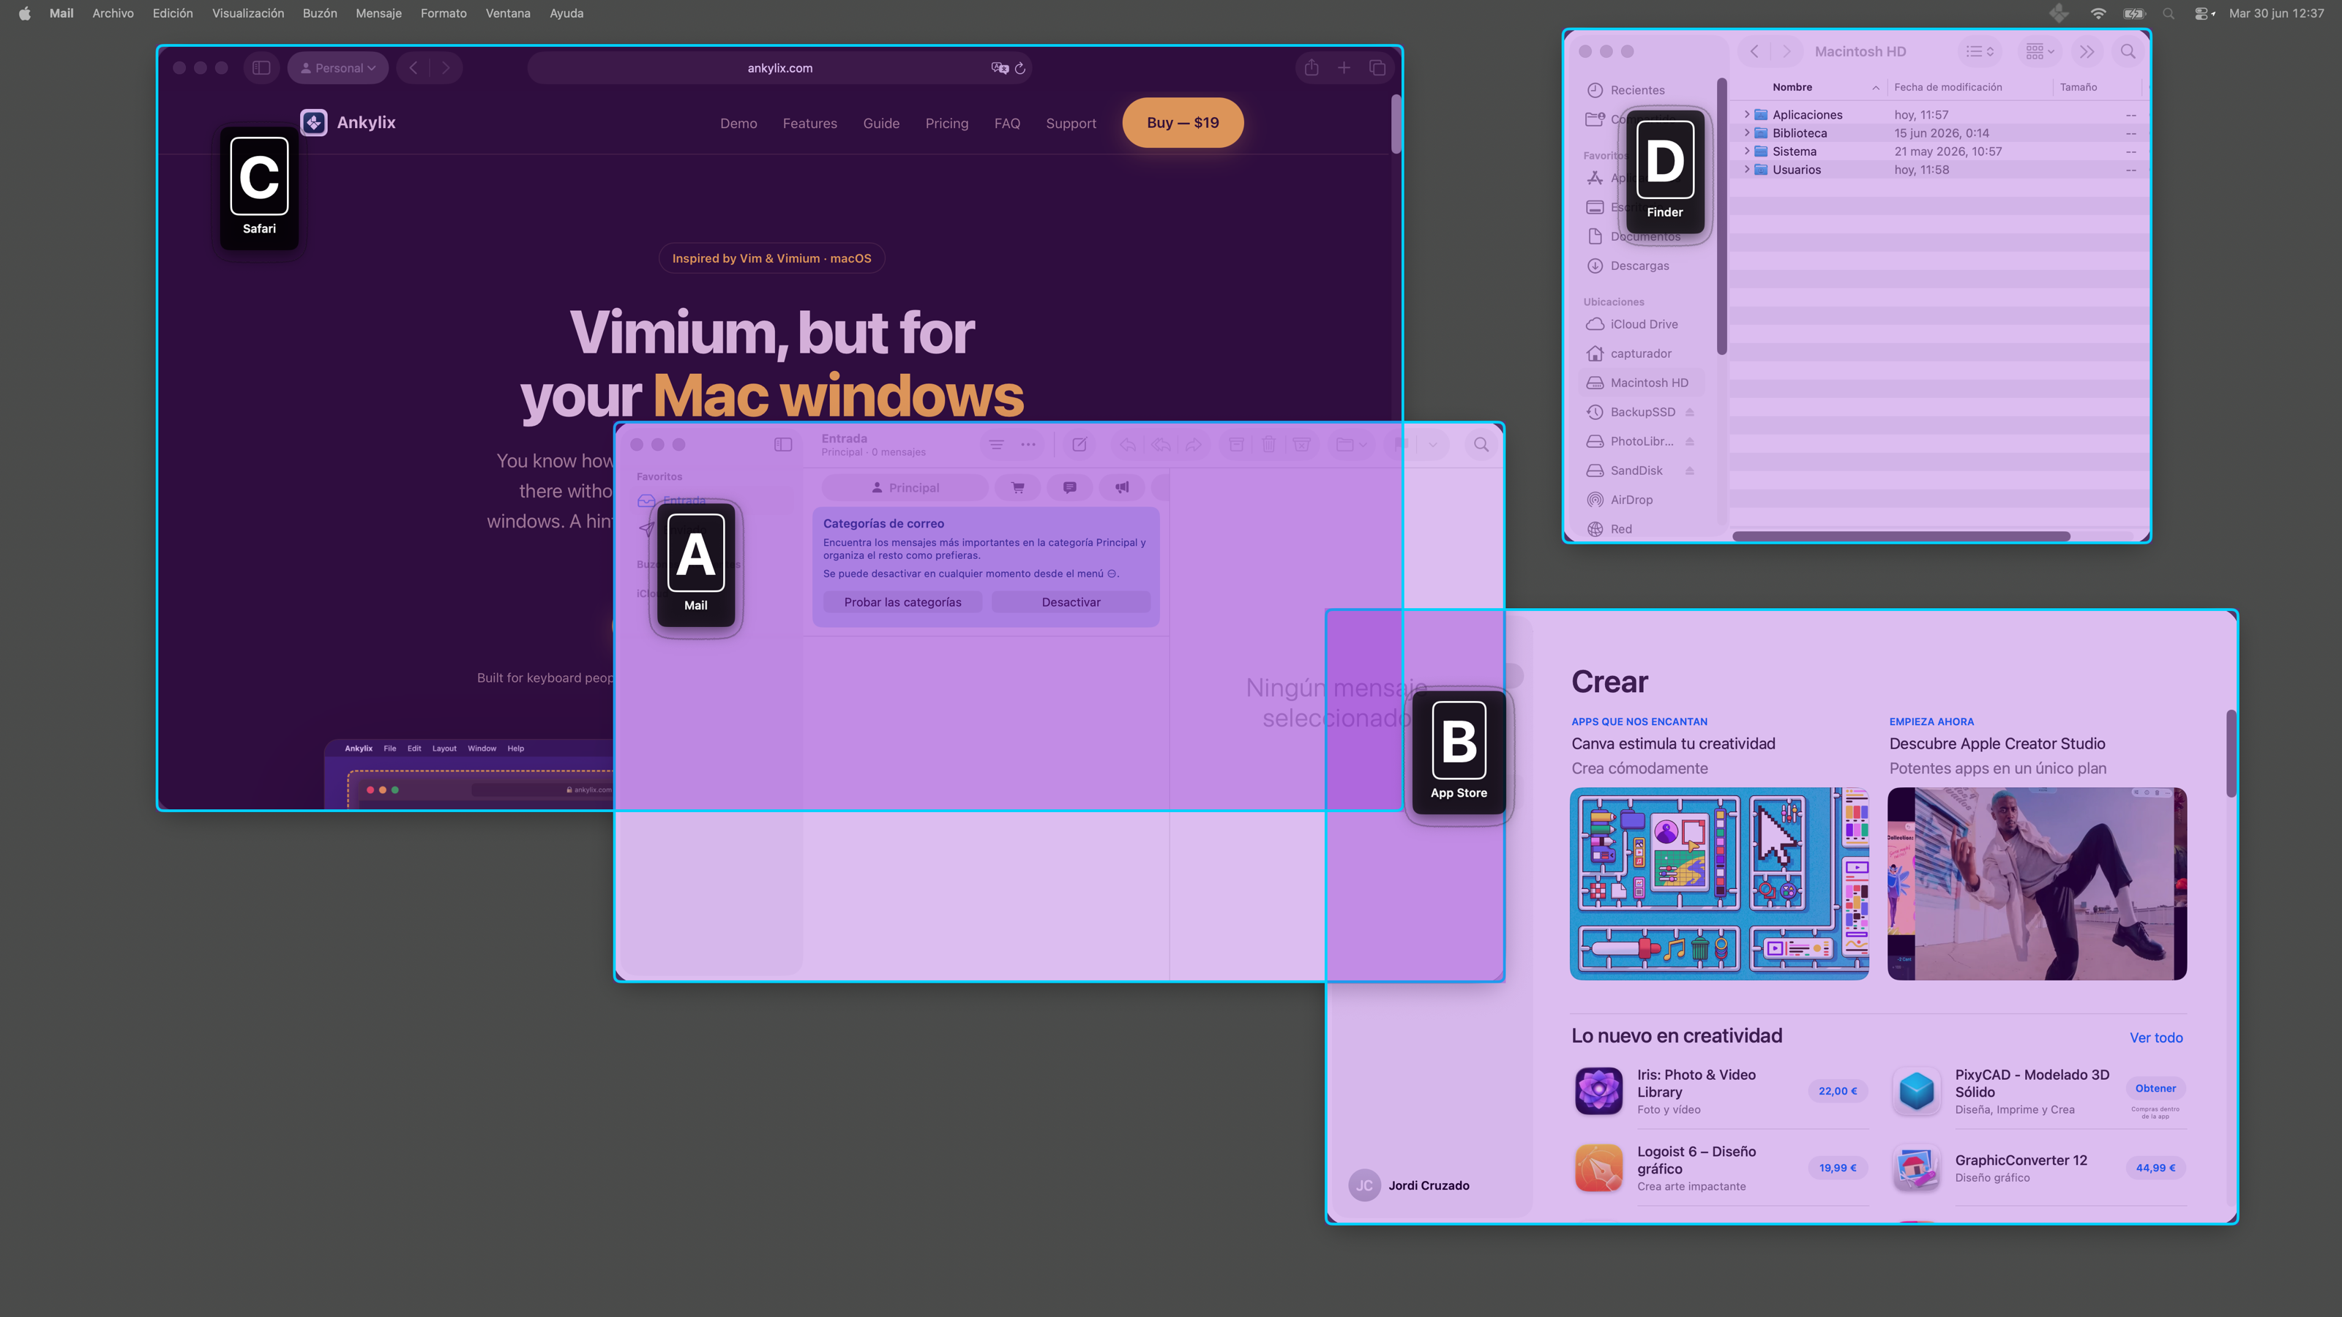Open the Canva creativity artwork thumbnail
2342x1317 pixels.
(1719, 883)
